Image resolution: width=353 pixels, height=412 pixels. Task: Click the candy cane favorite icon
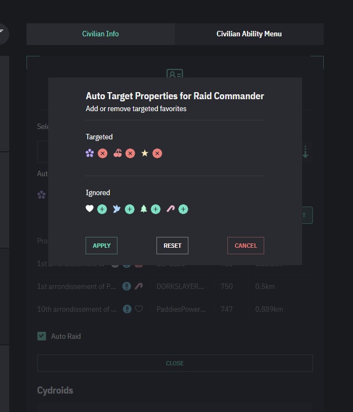(171, 209)
